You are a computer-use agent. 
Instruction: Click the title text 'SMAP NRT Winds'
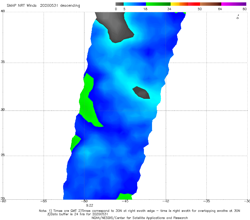(x=22, y=6)
